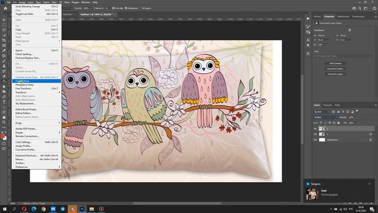
Task: Click the red foreground color swatch
Action: (2, 137)
